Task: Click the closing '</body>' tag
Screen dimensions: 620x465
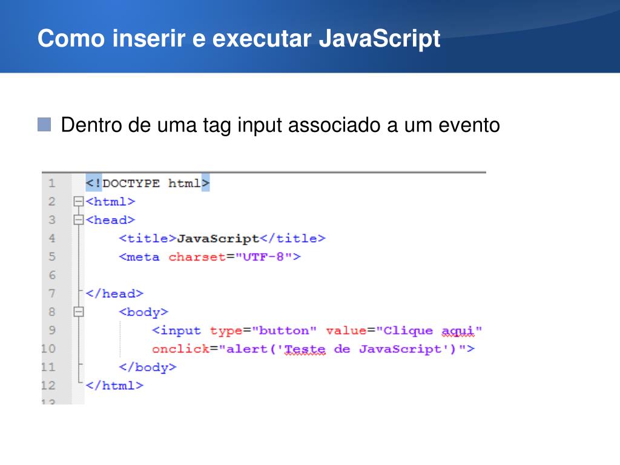Action: (x=148, y=368)
